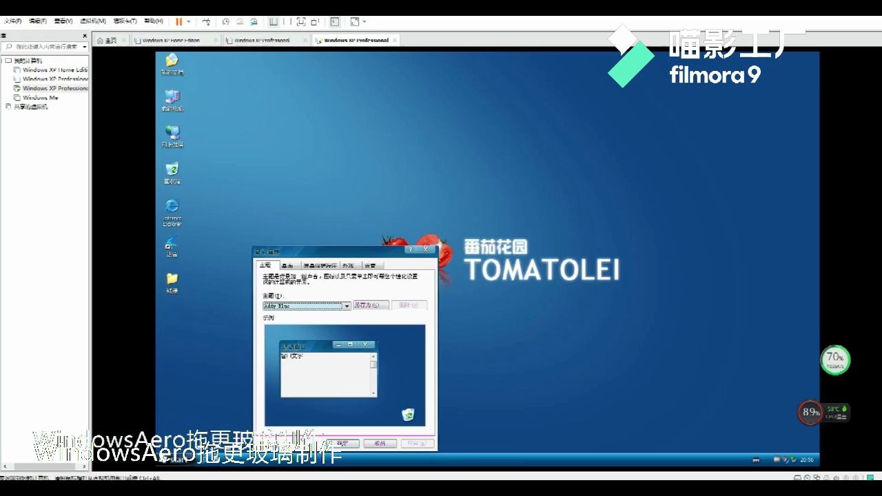Click the send Ctrl+Alt+Del toolbar icon
This screenshot has width=882, height=496.
point(206,21)
